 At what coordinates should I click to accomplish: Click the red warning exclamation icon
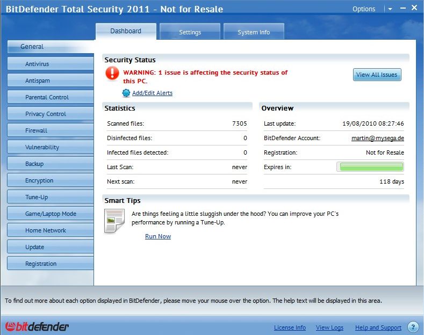tap(112, 73)
